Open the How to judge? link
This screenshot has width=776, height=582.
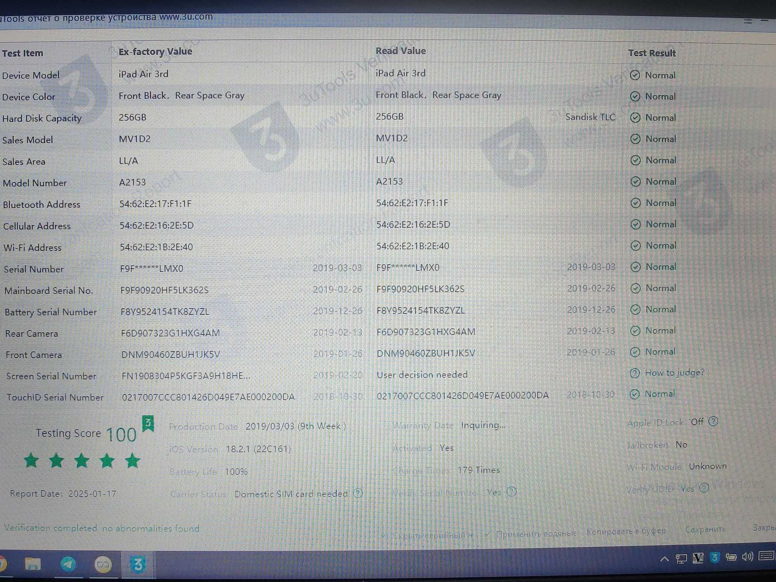[675, 373]
